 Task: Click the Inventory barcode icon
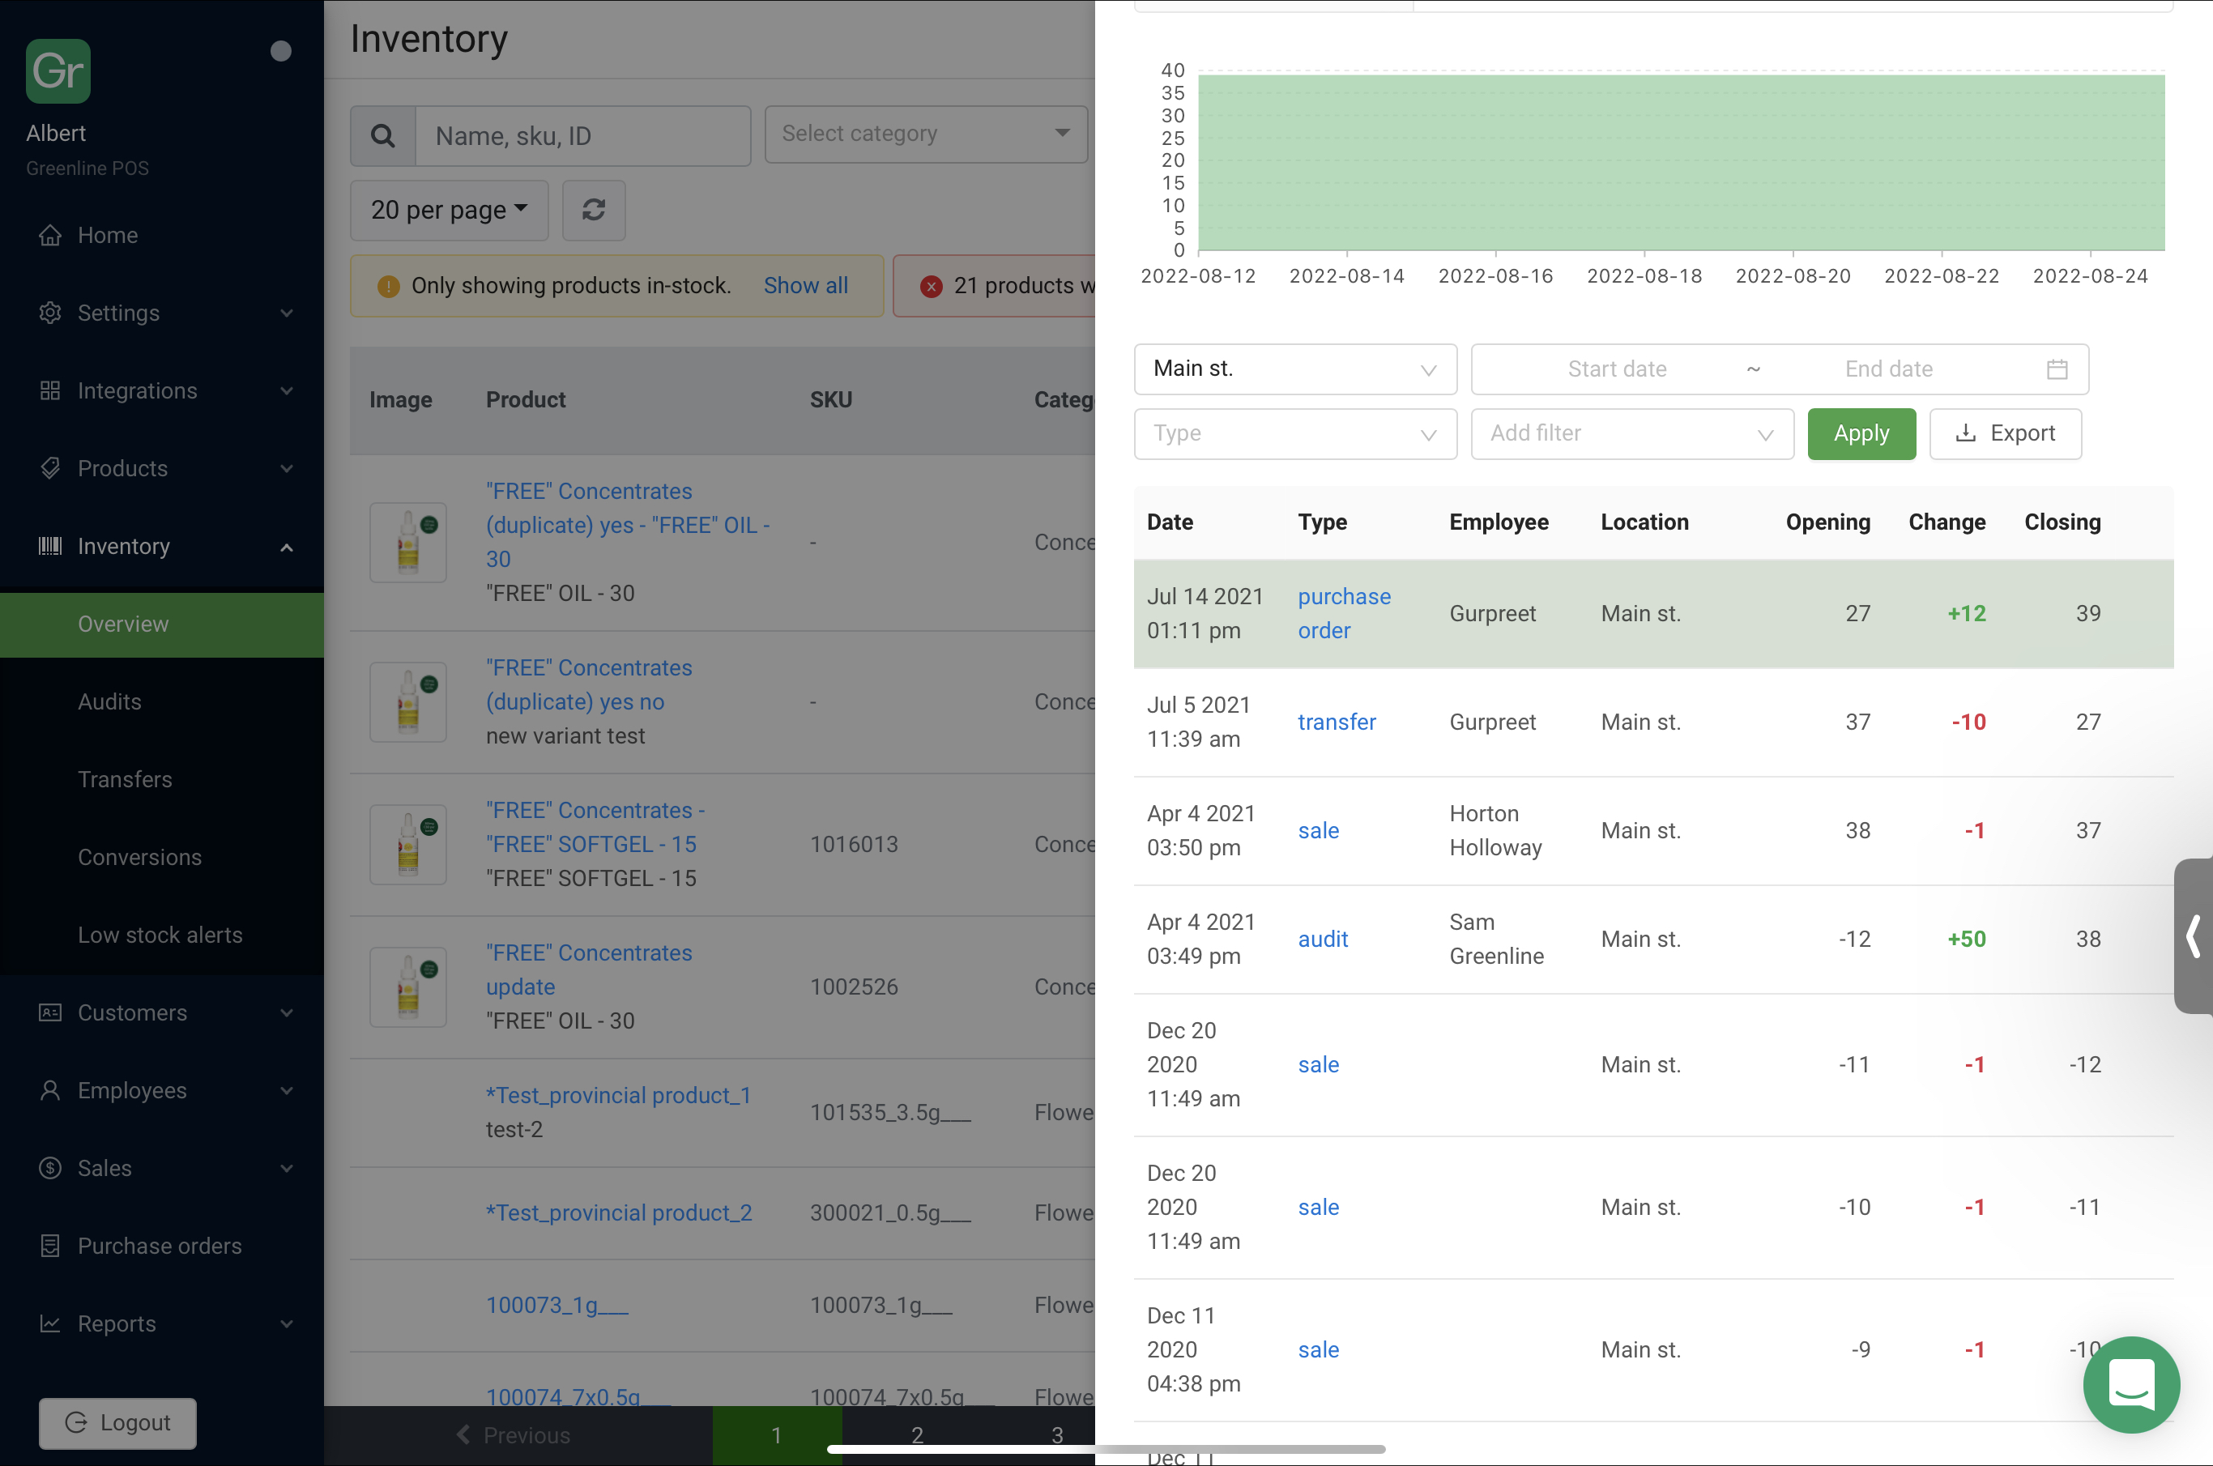50,545
